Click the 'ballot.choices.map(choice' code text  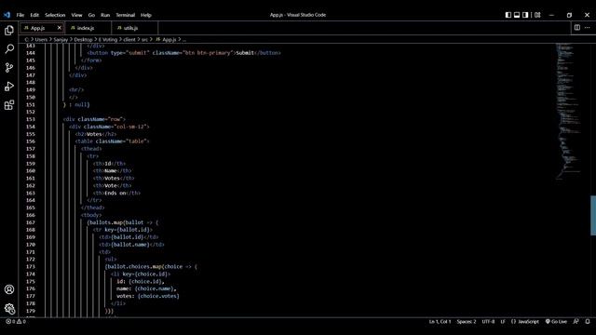pyautogui.click(x=145, y=267)
